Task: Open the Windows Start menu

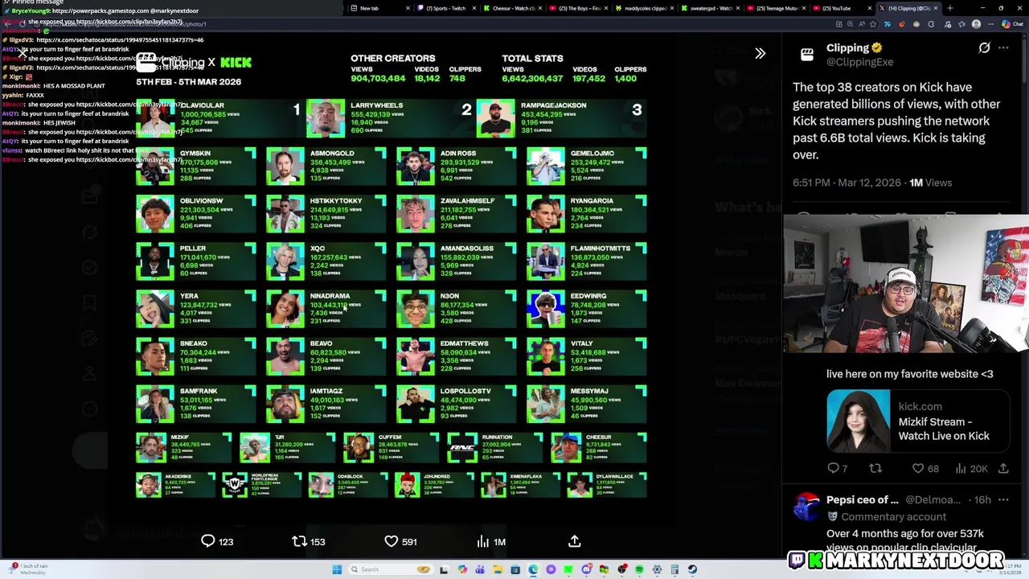Action: (337, 569)
